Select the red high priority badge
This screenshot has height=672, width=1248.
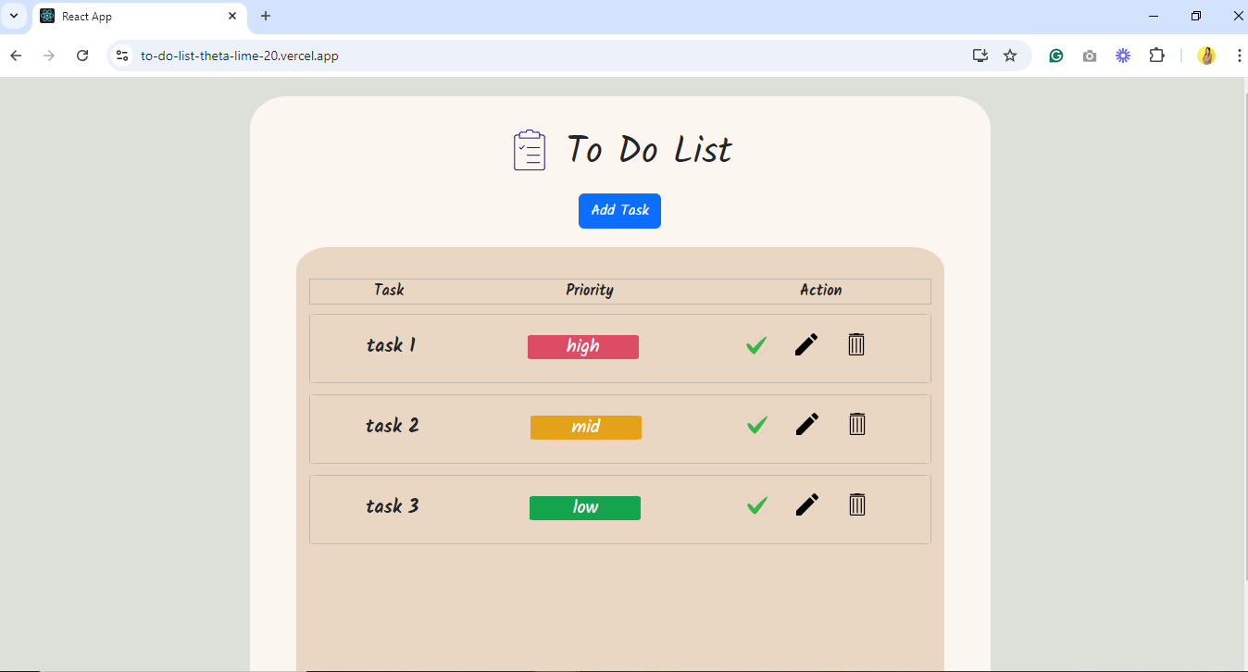(x=583, y=347)
